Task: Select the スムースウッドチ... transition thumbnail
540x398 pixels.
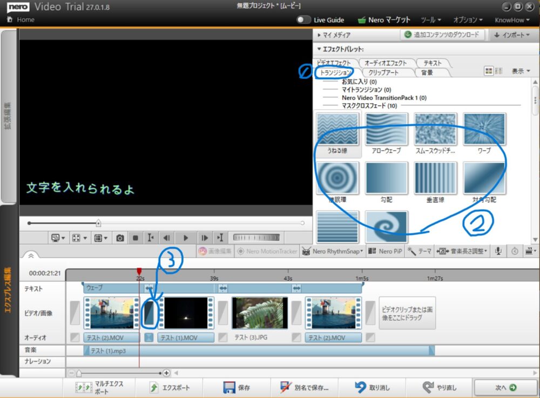Action: [435, 129]
